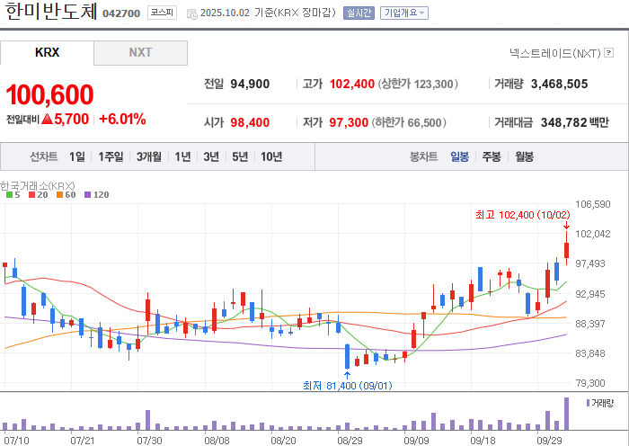This screenshot has height=446, width=629.
Task: Click the purple 120-day moving average swatch
Action: (x=87, y=195)
